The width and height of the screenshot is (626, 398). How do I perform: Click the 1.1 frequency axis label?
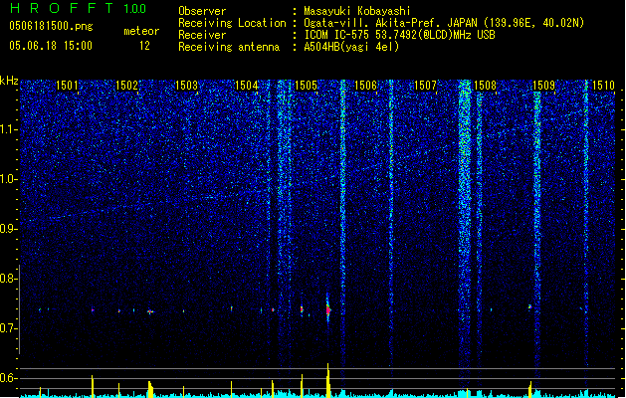pos(9,129)
